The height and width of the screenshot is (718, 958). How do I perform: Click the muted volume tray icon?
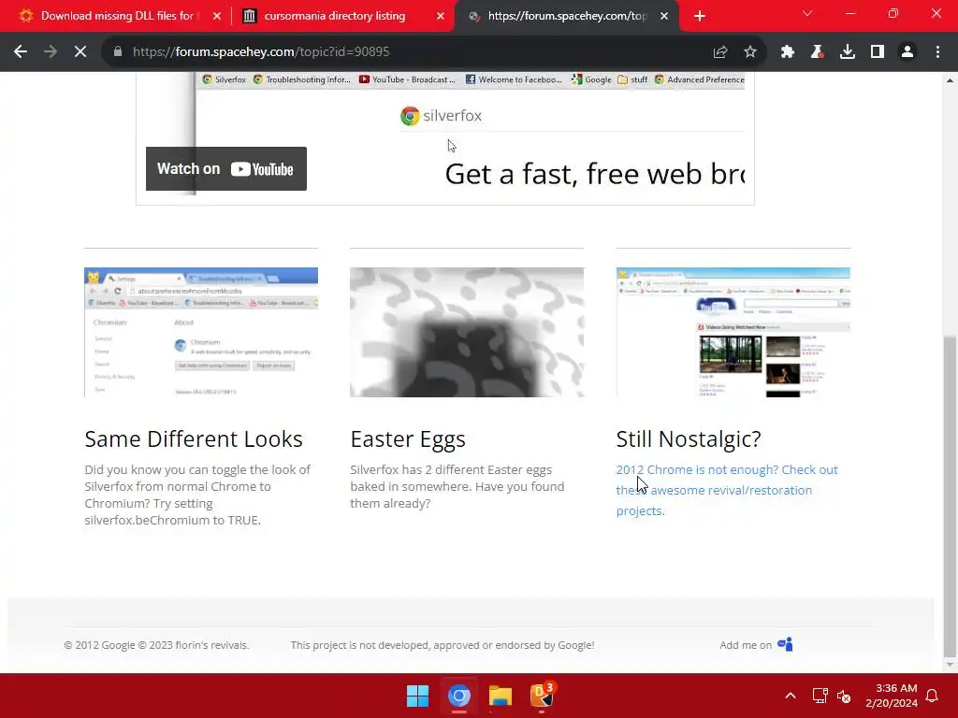tap(844, 696)
